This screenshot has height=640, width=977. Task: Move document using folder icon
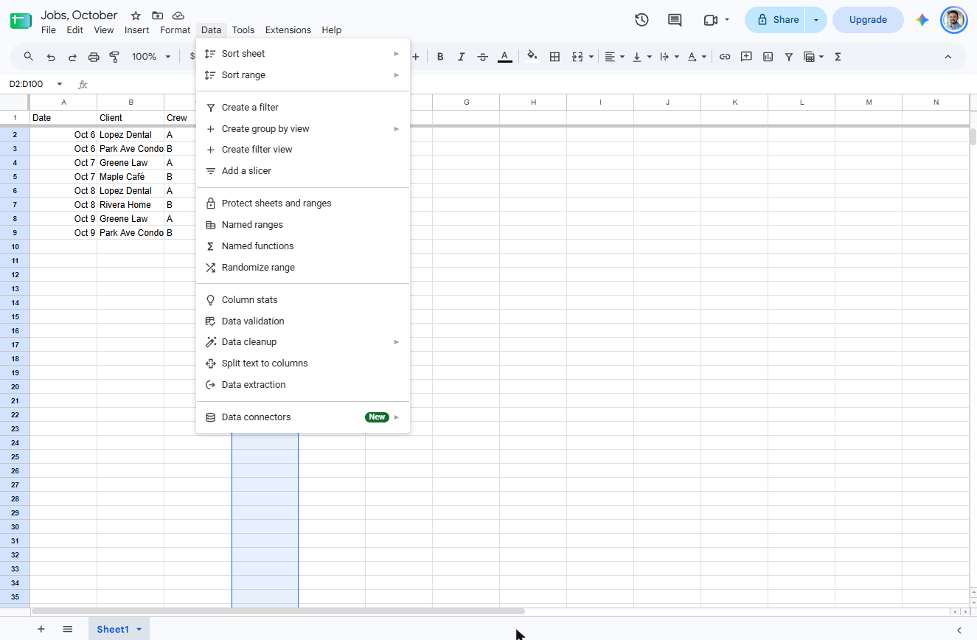coord(157,15)
